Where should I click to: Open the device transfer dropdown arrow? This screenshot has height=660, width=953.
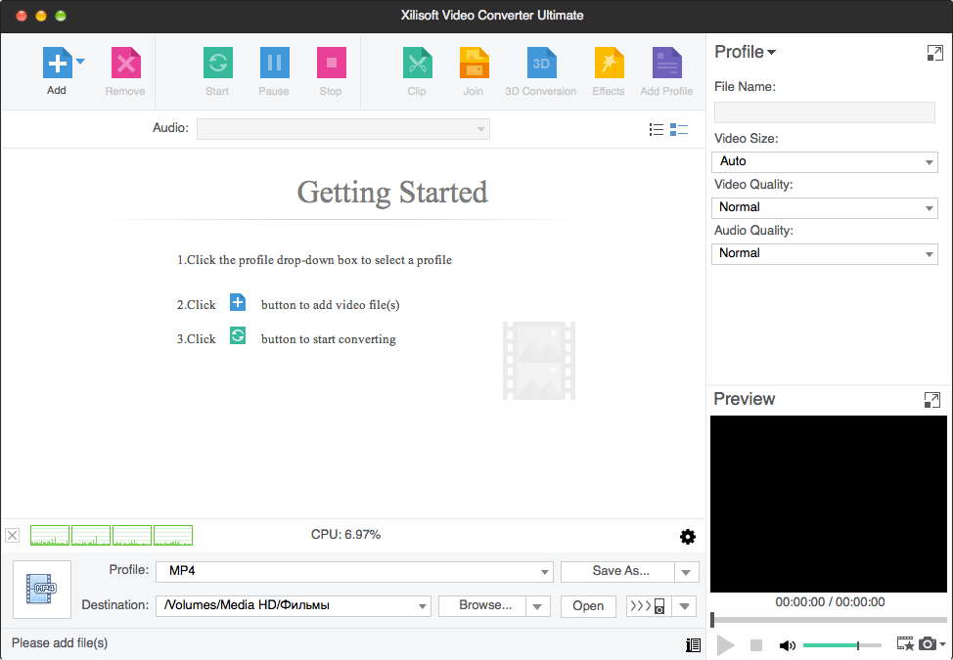(x=684, y=606)
